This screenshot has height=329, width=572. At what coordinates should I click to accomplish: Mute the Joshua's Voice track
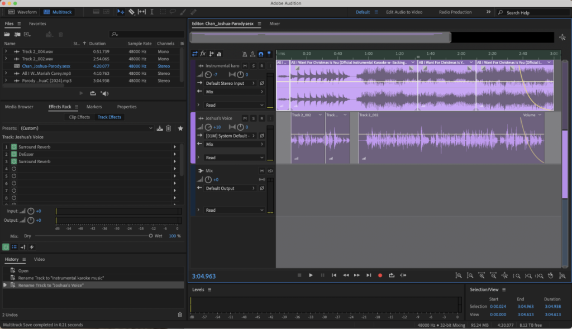click(245, 118)
